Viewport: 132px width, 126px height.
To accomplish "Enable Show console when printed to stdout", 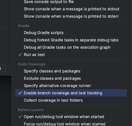I will tap(71, 9).
